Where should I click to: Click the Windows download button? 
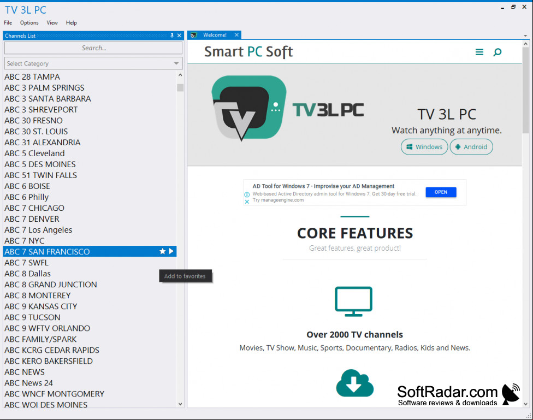click(424, 147)
